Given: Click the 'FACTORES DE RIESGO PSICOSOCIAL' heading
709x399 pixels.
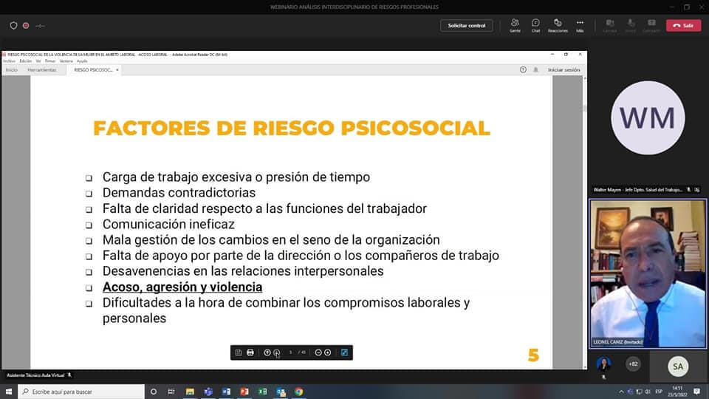Looking at the screenshot, I should click(x=292, y=128).
